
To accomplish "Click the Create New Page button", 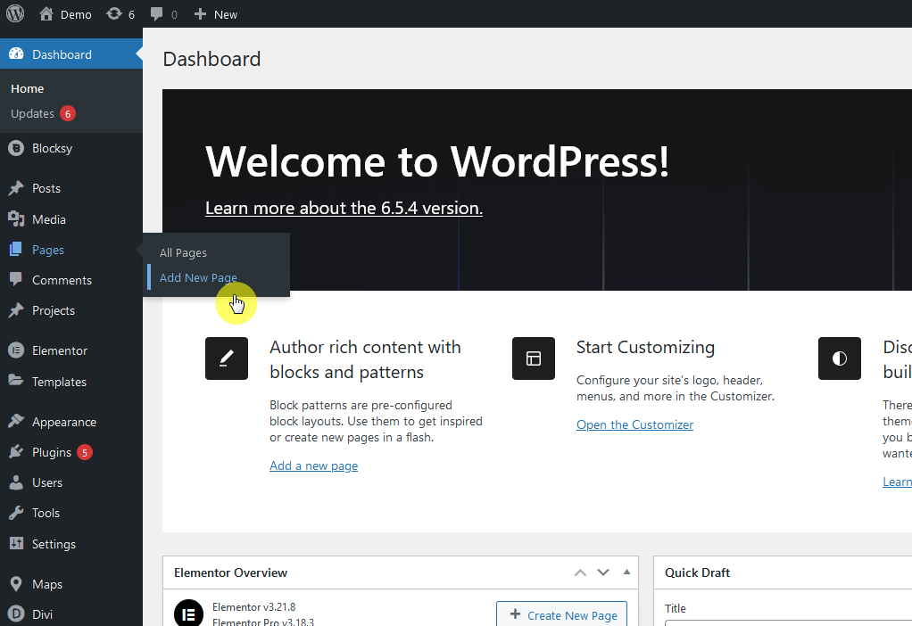I will [x=562, y=614].
